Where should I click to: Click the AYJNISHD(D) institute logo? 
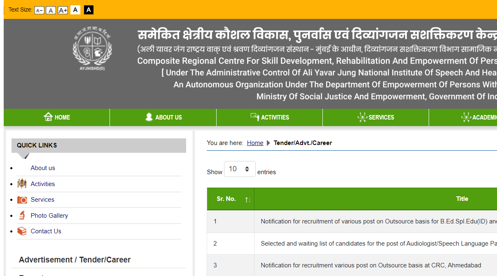click(91, 48)
